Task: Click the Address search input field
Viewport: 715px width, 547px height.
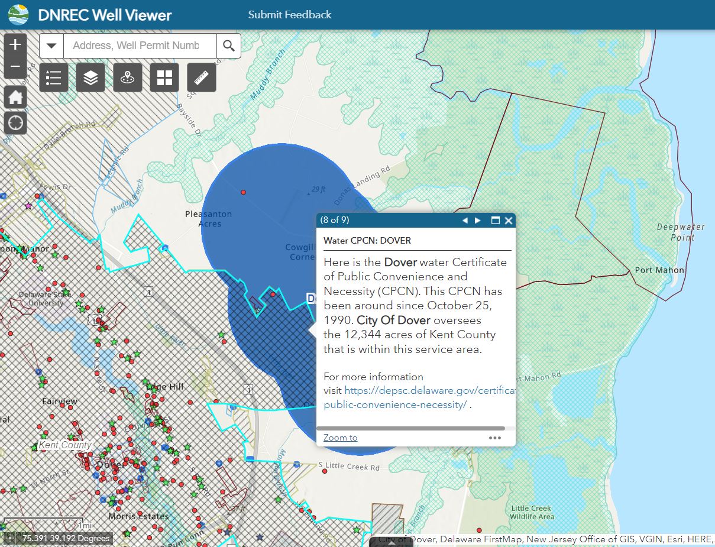Action: pos(139,46)
